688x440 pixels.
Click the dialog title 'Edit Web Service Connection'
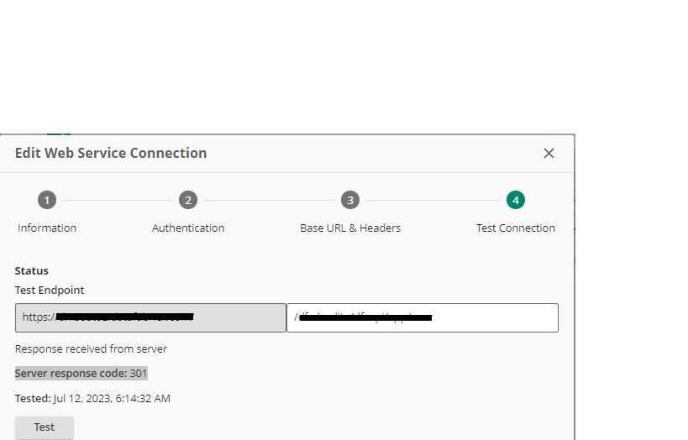tap(111, 153)
